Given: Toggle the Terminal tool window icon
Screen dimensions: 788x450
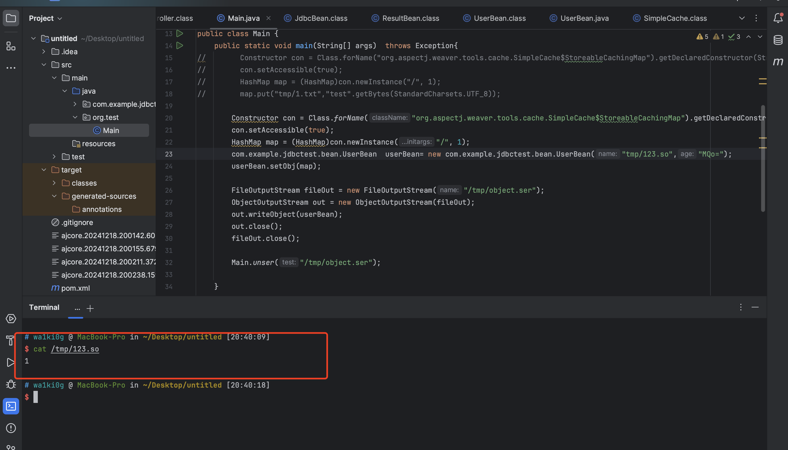Looking at the screenshot, I should [x=11, y=406].
